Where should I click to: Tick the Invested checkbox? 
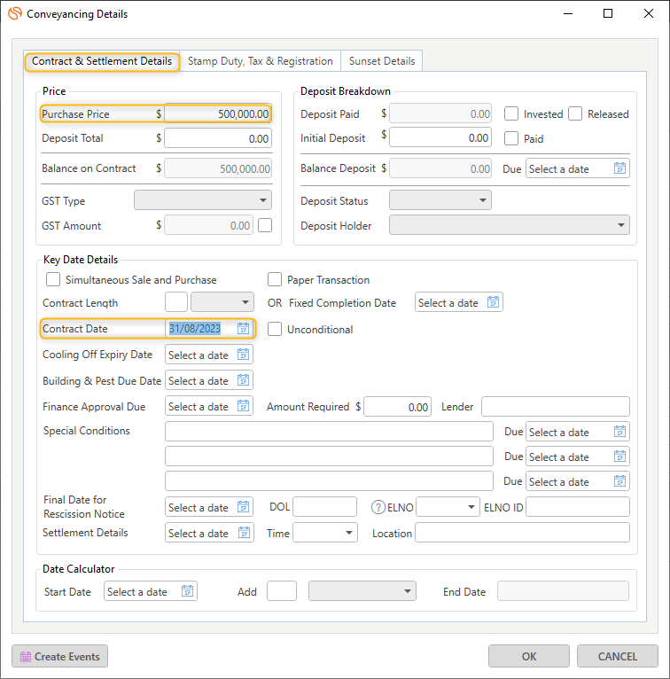511,113
